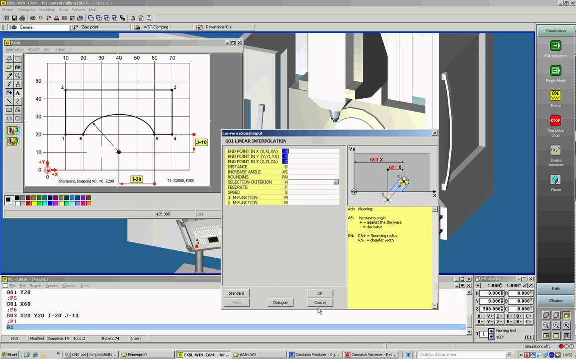Click the END POINT IN X input field
The width and height of the screenshot is (576, 359).
click(x=314, y=151)
